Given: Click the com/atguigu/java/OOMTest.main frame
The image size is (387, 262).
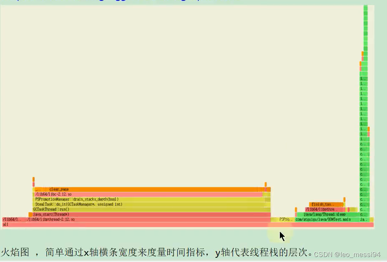Looking at the screenshot, I should click(327, 220).
